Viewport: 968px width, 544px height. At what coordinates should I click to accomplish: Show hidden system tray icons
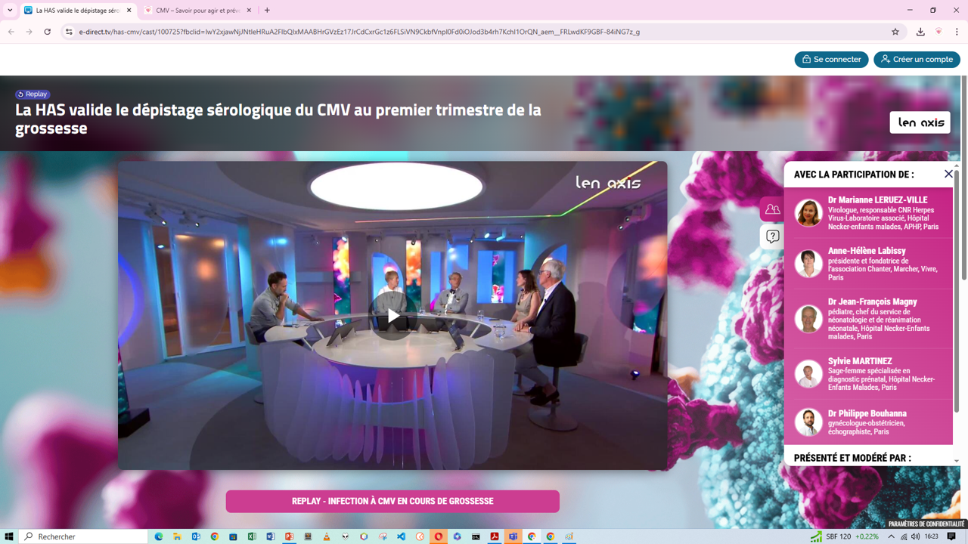(891, 536)
